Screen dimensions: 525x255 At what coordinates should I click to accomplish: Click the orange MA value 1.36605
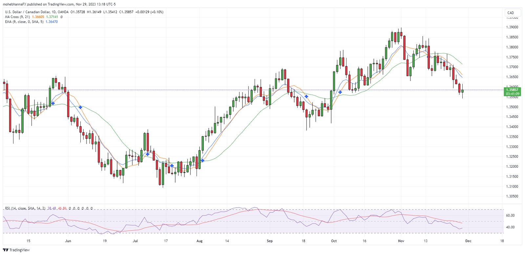click(x=38, y=17)
